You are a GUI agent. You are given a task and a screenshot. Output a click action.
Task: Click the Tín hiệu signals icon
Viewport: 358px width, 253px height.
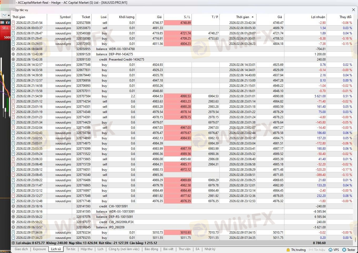click(311, 250)
